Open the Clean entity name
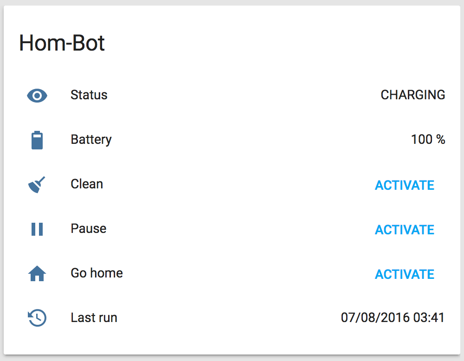 [x=87, y=184]
